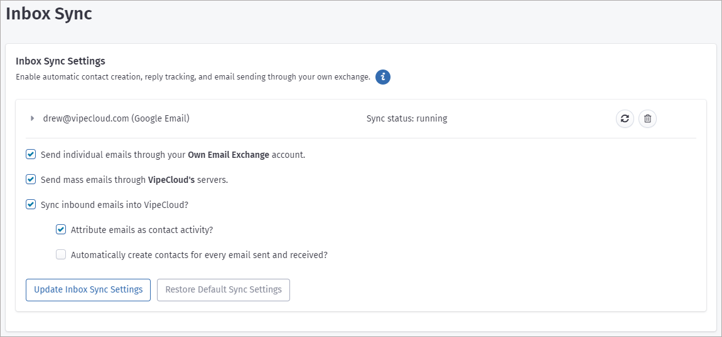Click the resync account refresh icon
The height and width of the screenshot is (337, 722).
click(x=625, y=118)
